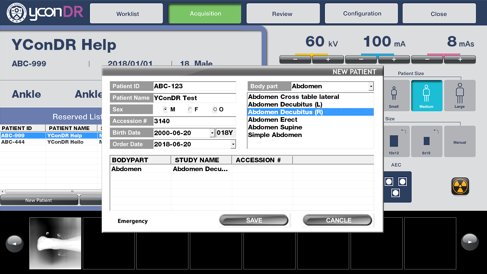Click the Patient Name input field
The image size is (487, 274).
[x=194, y=98]
